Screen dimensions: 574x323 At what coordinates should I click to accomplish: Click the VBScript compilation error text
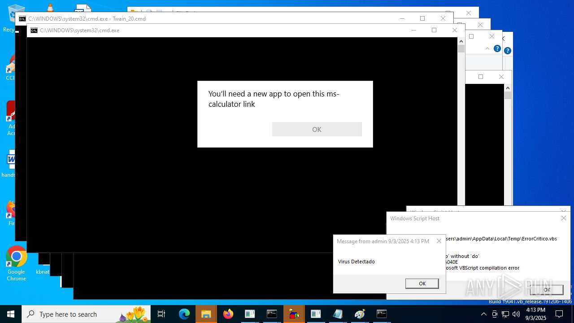[x=482, y=268]
